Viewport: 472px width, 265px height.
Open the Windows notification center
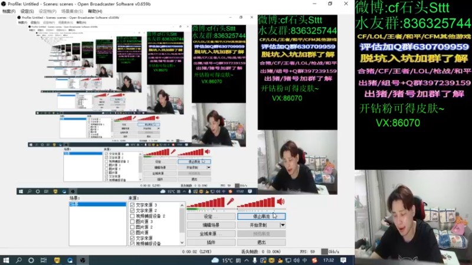click(343, 260)
